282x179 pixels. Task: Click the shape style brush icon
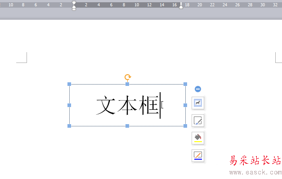point(198,121)
